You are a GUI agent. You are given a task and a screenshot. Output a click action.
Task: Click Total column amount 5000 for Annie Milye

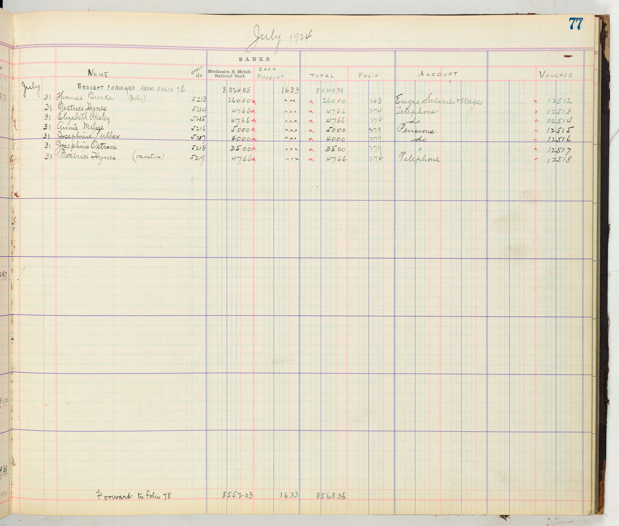coord(335,130)
